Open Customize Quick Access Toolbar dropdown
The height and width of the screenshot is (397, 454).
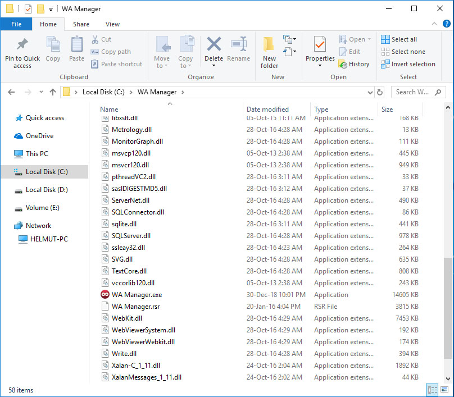(51, 10)
